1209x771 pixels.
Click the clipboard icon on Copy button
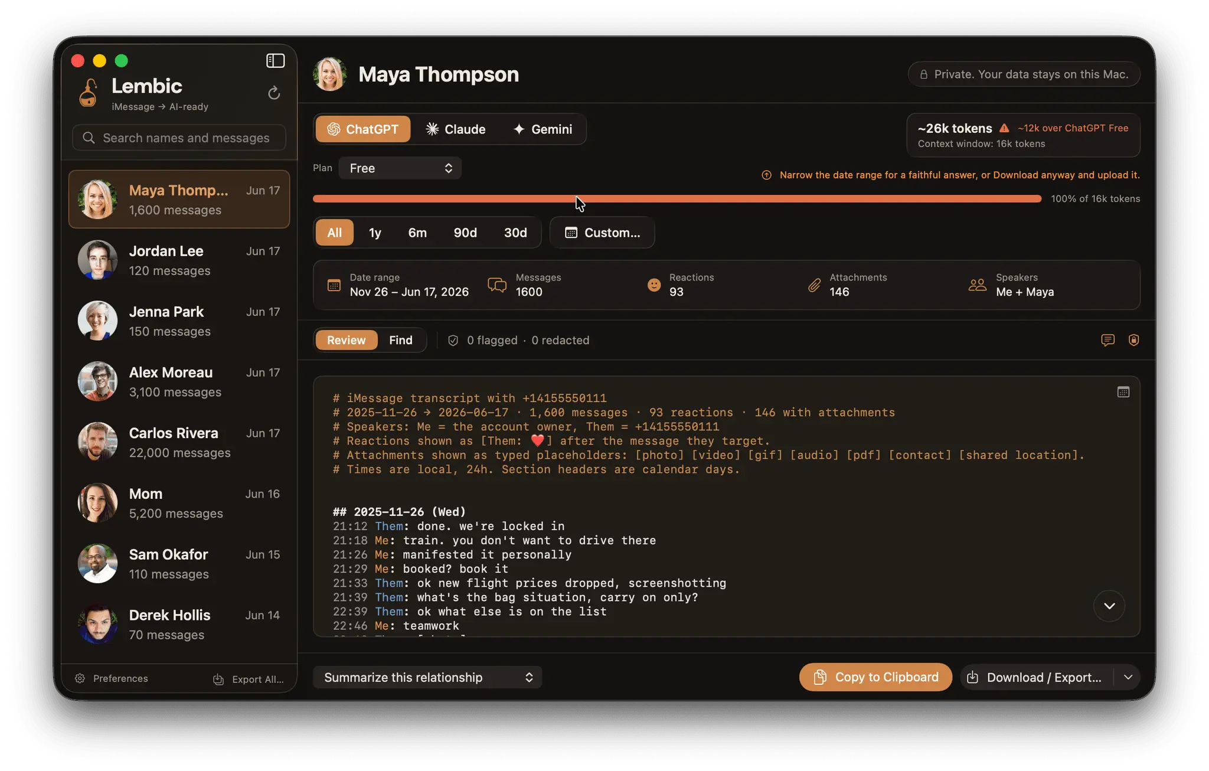tap(819, 677)
